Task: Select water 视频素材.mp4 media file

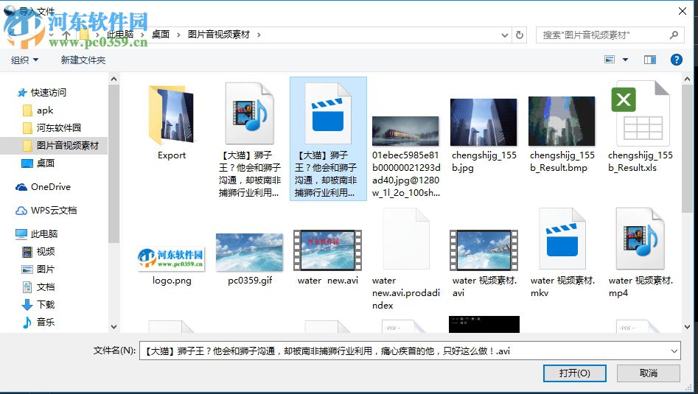Action: [640, 253]
